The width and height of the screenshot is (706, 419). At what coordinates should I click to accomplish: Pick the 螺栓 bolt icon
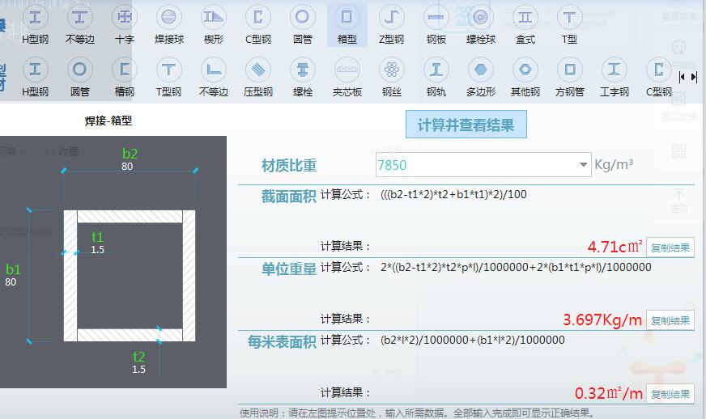pos(303,78)
